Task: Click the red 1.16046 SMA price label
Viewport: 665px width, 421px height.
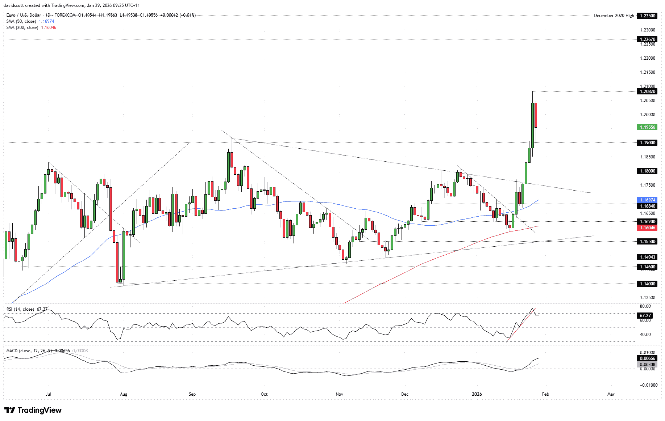Action: [647, 228]
